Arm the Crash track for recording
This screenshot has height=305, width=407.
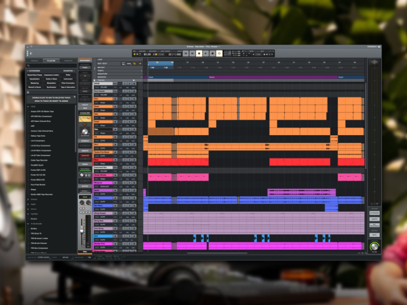pos(115,121)
